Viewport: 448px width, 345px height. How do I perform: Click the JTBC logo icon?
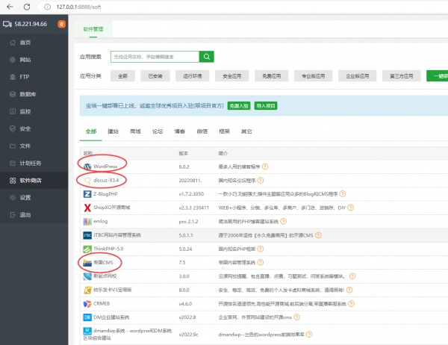click(87, 235)
